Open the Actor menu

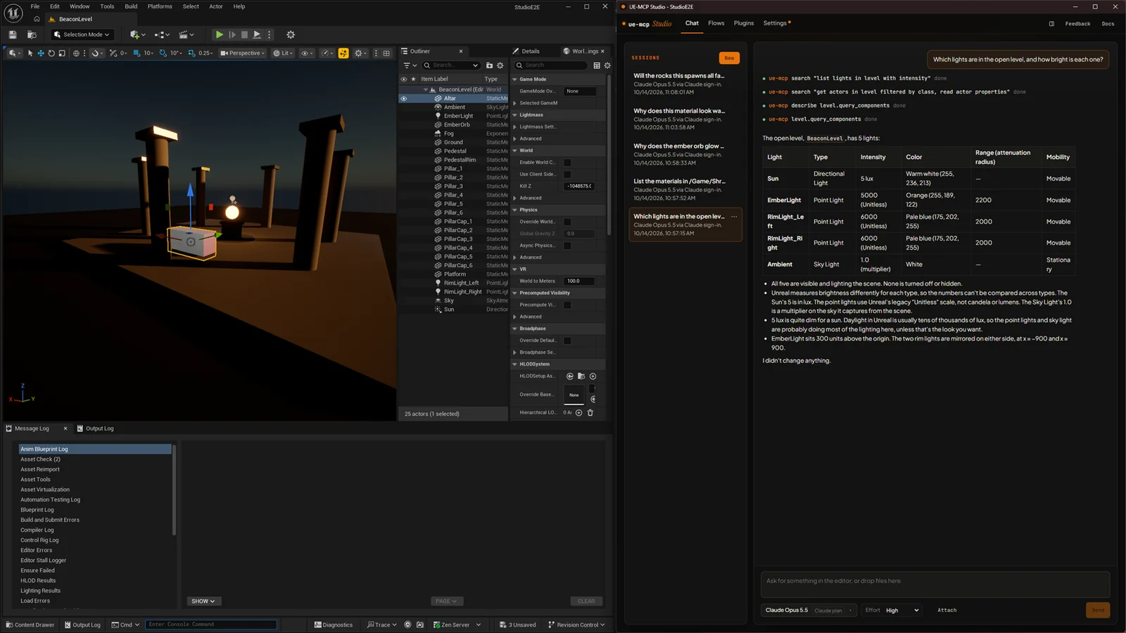[216, 6]
